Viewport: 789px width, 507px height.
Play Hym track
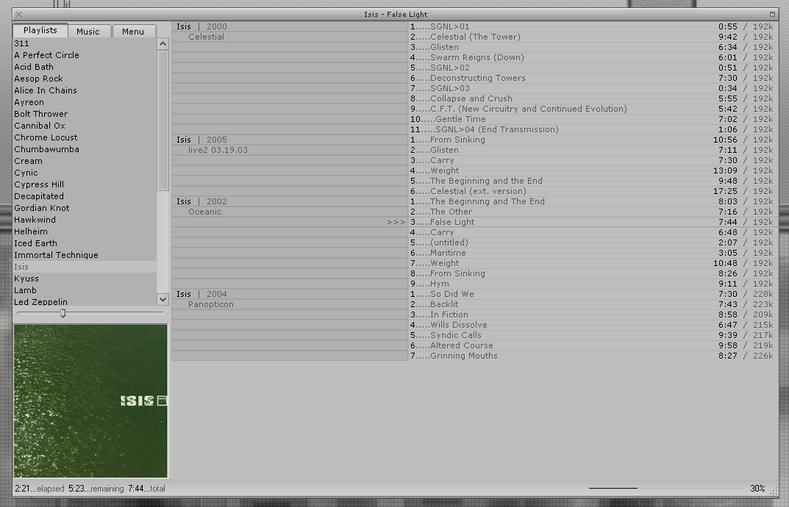pyautogui.click(x=592, y=284)
